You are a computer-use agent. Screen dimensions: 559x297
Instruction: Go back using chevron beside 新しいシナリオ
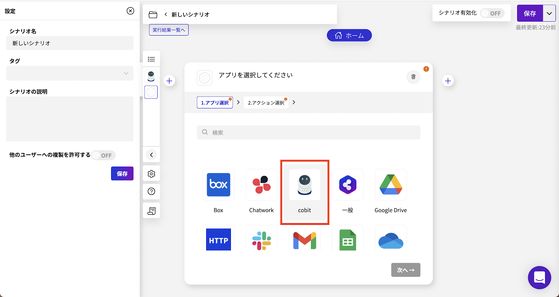(166, 14)
